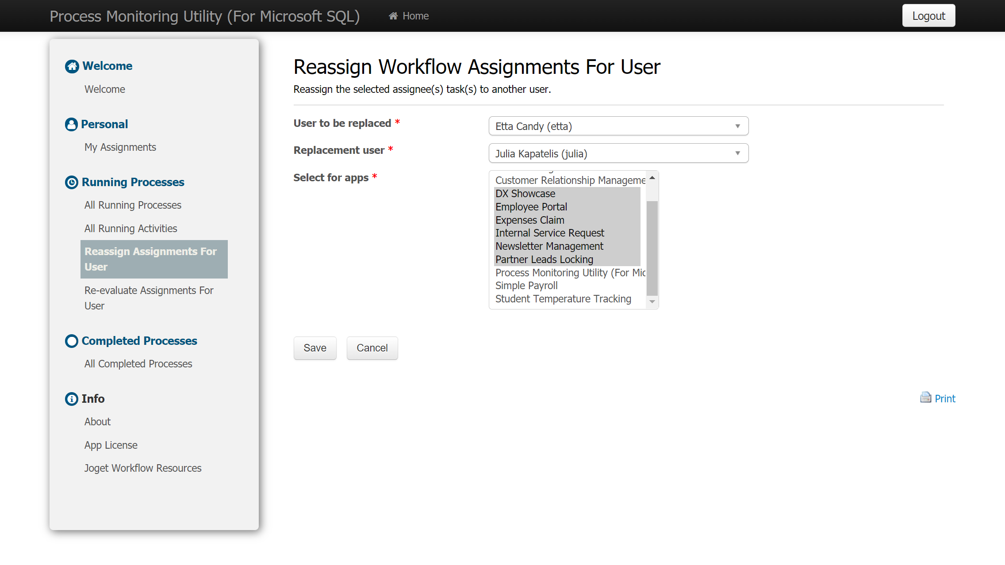Select Customer Relationship Management app

pos(570,180)
